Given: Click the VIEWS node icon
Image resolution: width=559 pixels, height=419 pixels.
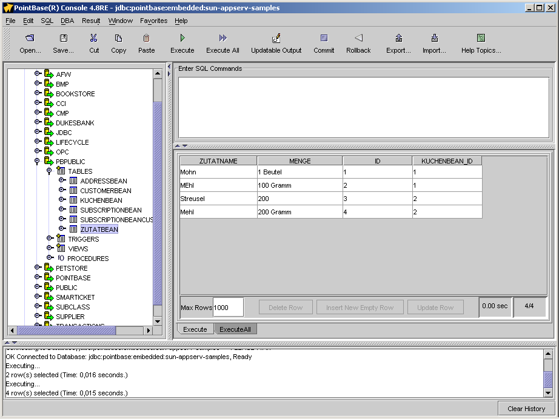Looking at the screenshot, I should point(61,248).
